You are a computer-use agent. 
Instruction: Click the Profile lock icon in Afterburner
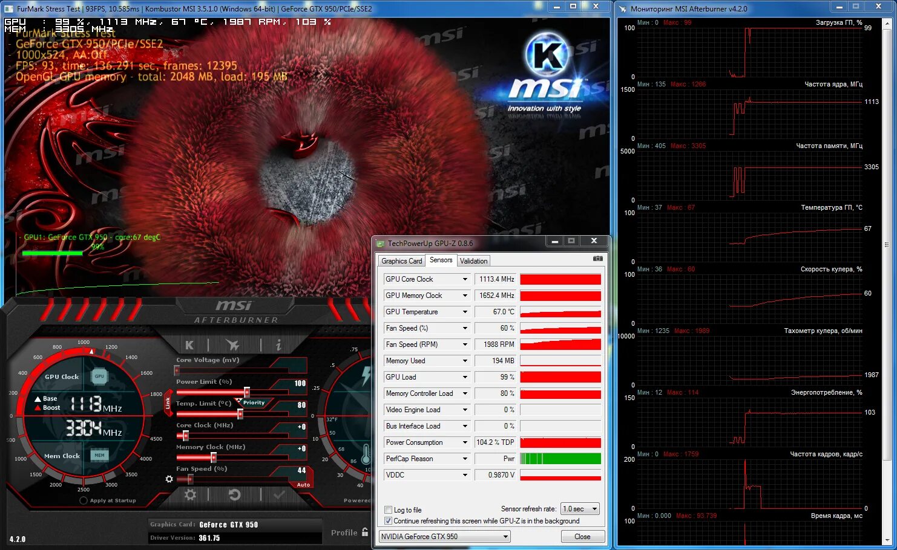pos(365,532)
